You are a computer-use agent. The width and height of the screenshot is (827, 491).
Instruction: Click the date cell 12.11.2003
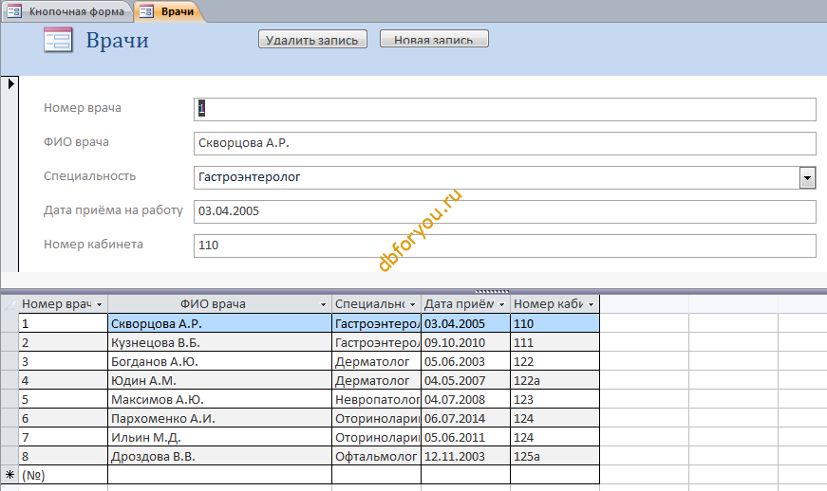pyautogui.click(x=465, y=456)
